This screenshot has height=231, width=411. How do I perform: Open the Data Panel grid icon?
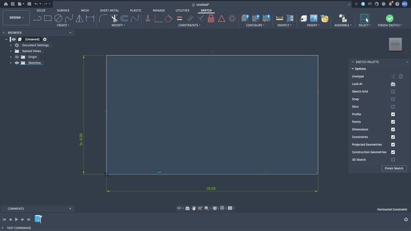[x=13, y=4]
